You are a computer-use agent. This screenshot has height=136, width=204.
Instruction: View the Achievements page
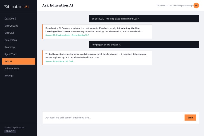pos(19,69)
